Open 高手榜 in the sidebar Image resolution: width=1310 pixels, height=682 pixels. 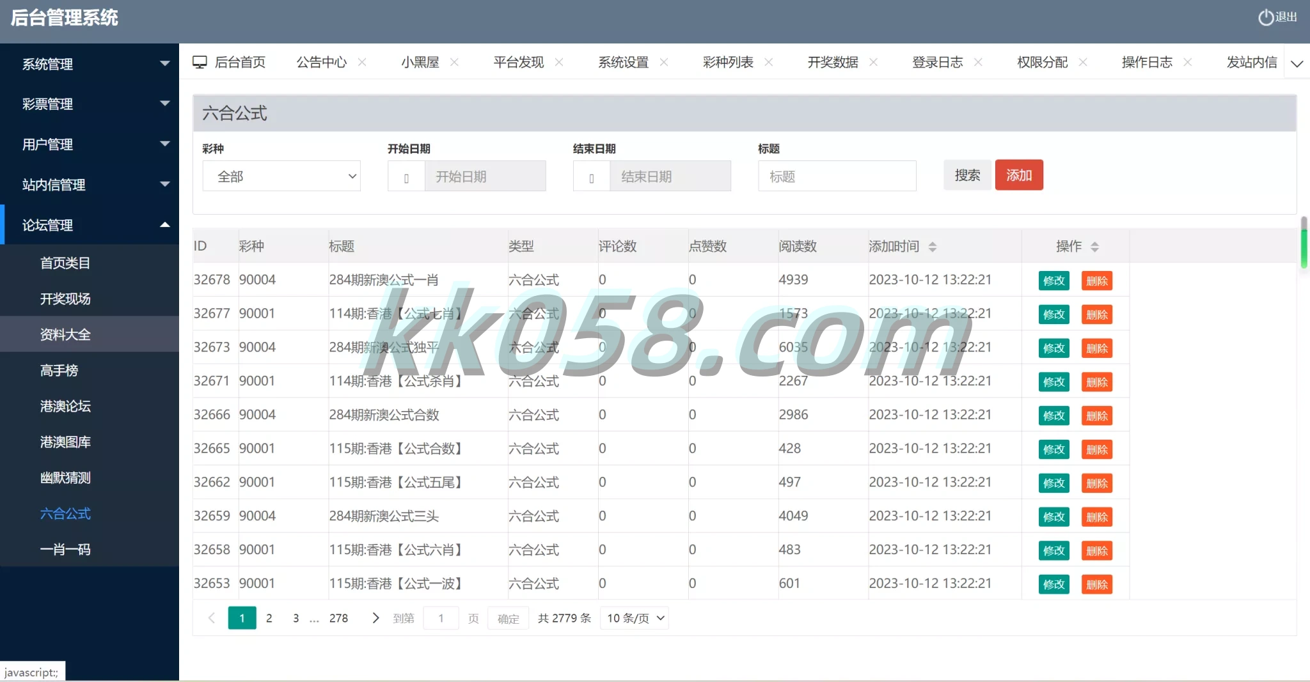(90, 370)
